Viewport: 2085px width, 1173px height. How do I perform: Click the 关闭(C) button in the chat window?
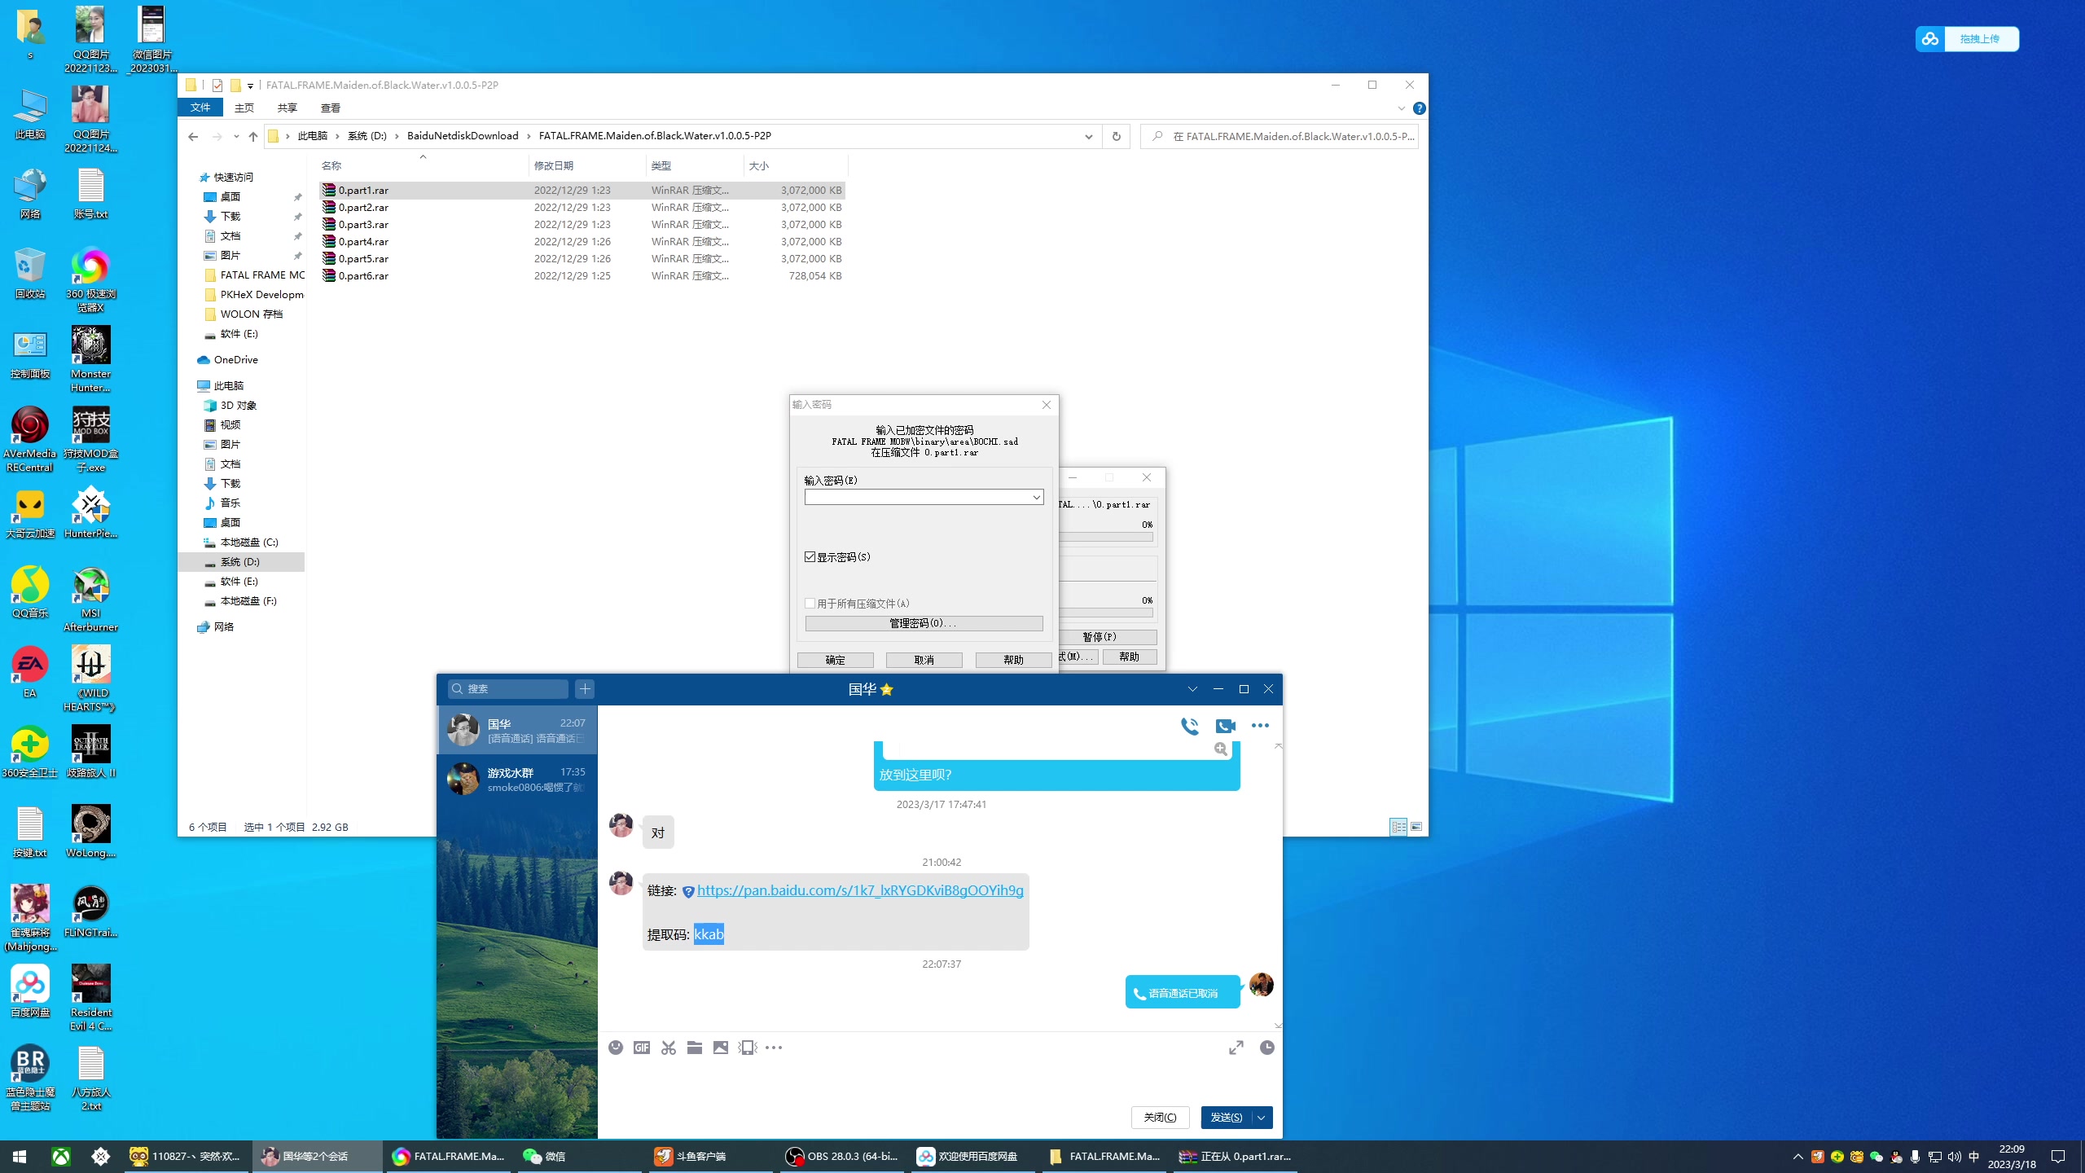click(1160, 1118)
